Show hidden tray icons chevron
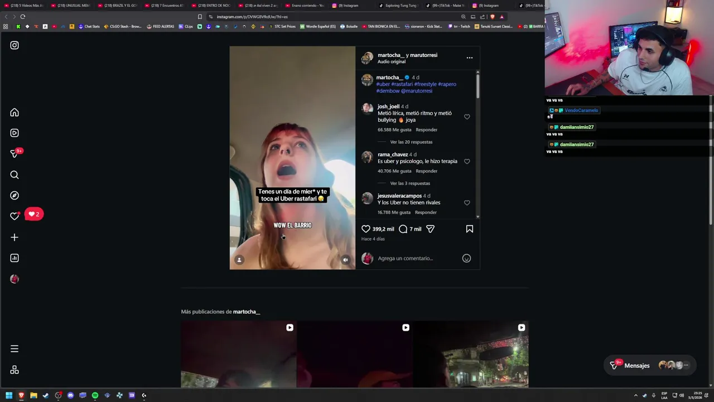Viewport: 714px width, 402px height. (x=635, y=395)
